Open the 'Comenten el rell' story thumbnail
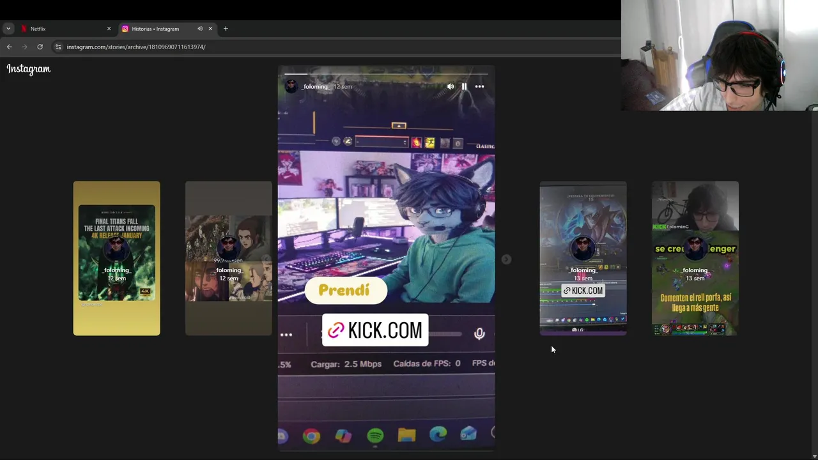This screenshot has height=460, width=818. (x=695, y=258)
